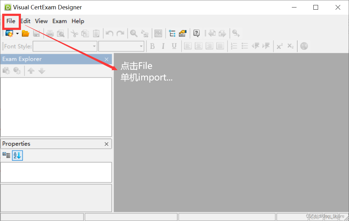
Task: Minimize the Visual CertExam Designer window
Action: 294,7
